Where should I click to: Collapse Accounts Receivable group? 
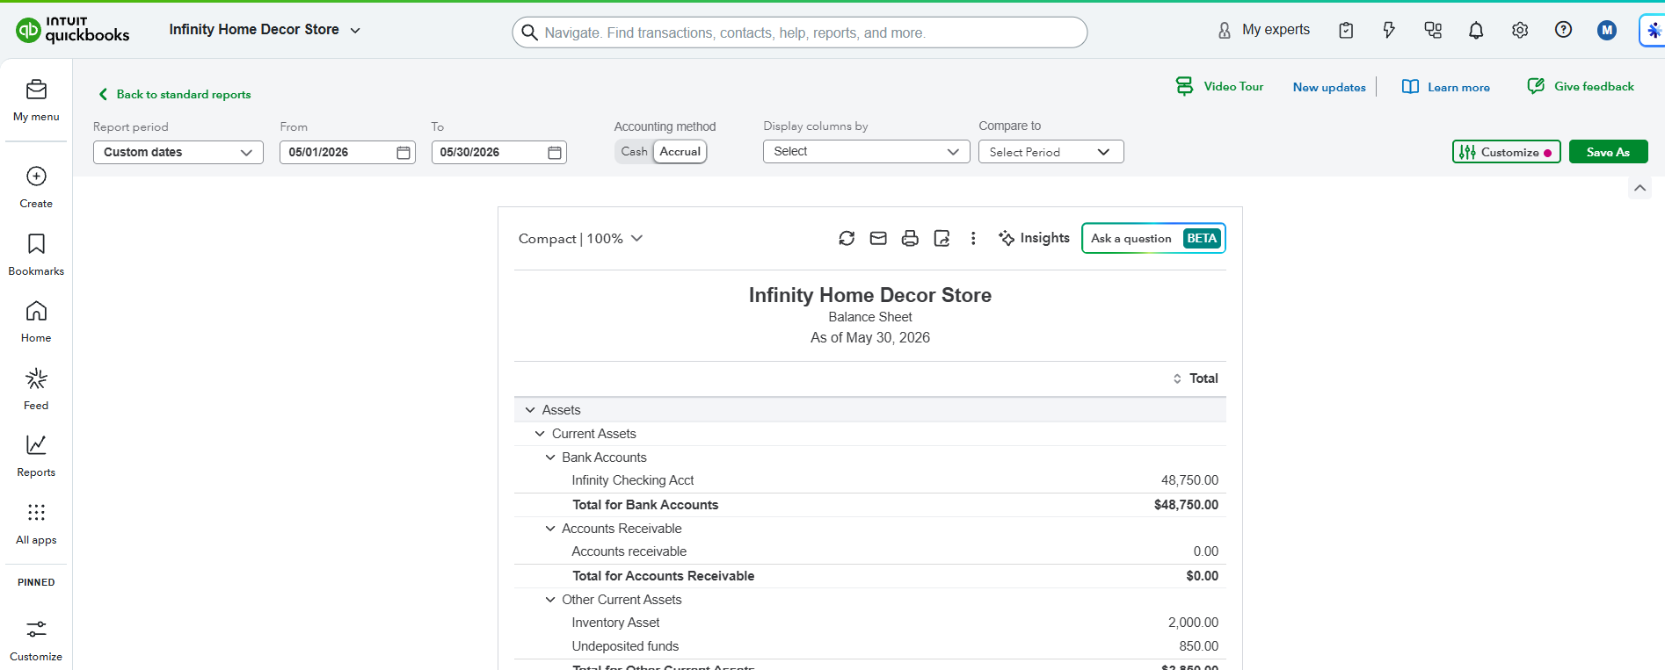[x=550, y=529]
